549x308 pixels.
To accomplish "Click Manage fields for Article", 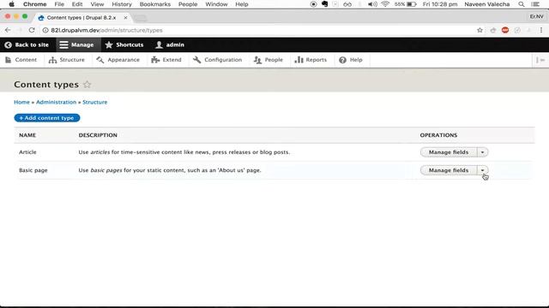I will 449,152.
